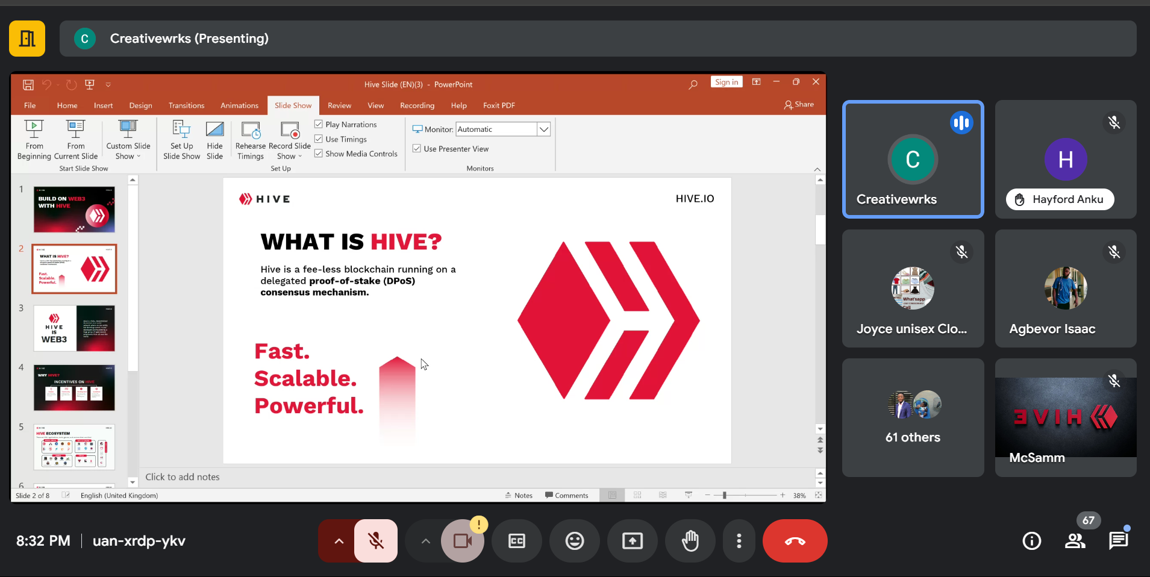The height and width of the screenshot is (577, 1150).
Task: Switch to the Home ribbon tab
Action: click(x=67, y=105)
